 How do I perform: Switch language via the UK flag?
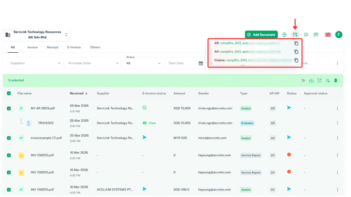328,35
